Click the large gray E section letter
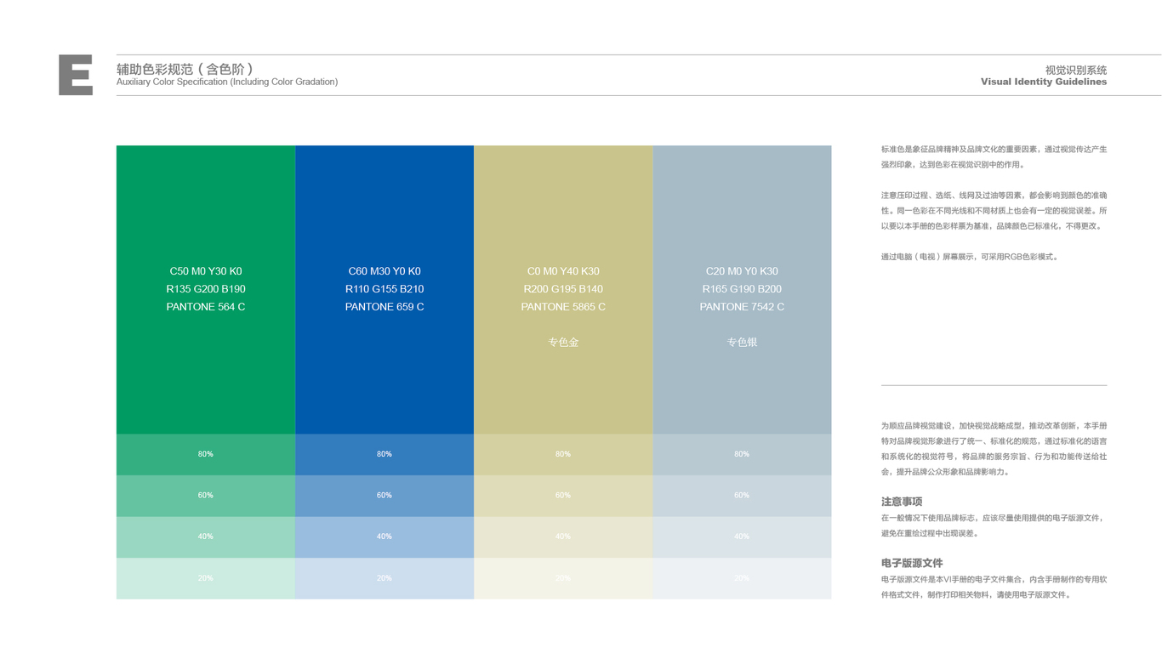Viewport: 1162px width, 653px height. point(76,75)
